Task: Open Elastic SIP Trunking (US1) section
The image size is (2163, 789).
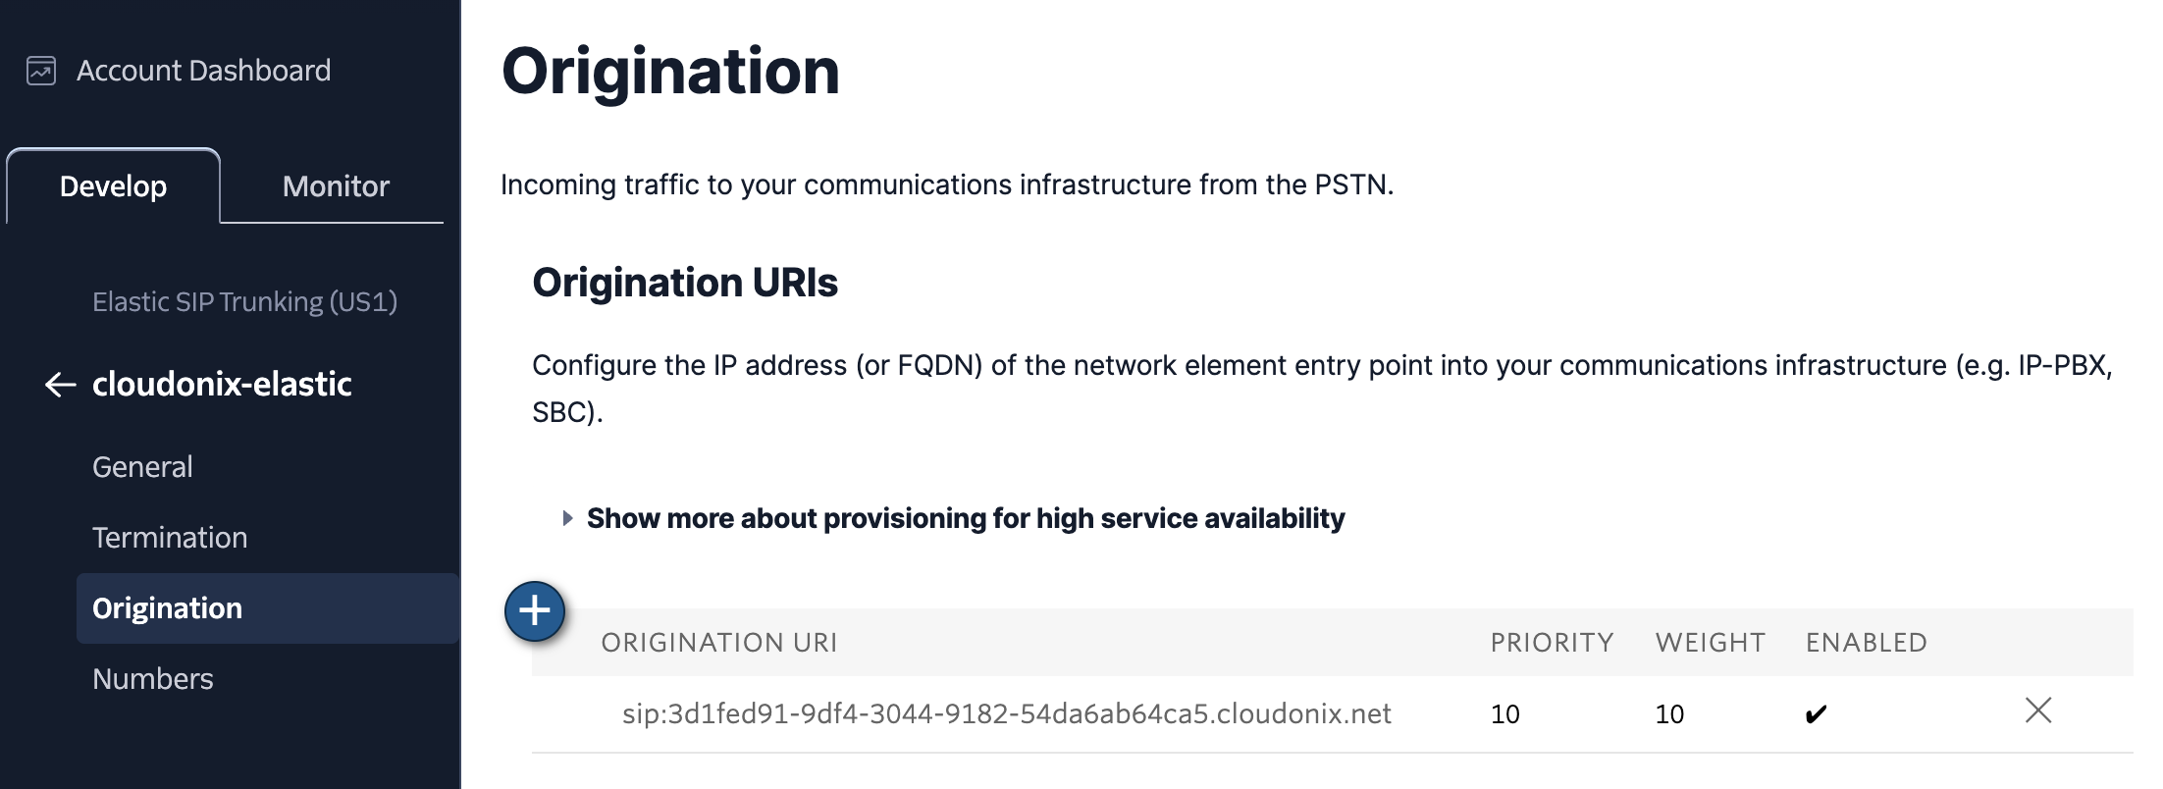Action: click(x=244, y=301)
